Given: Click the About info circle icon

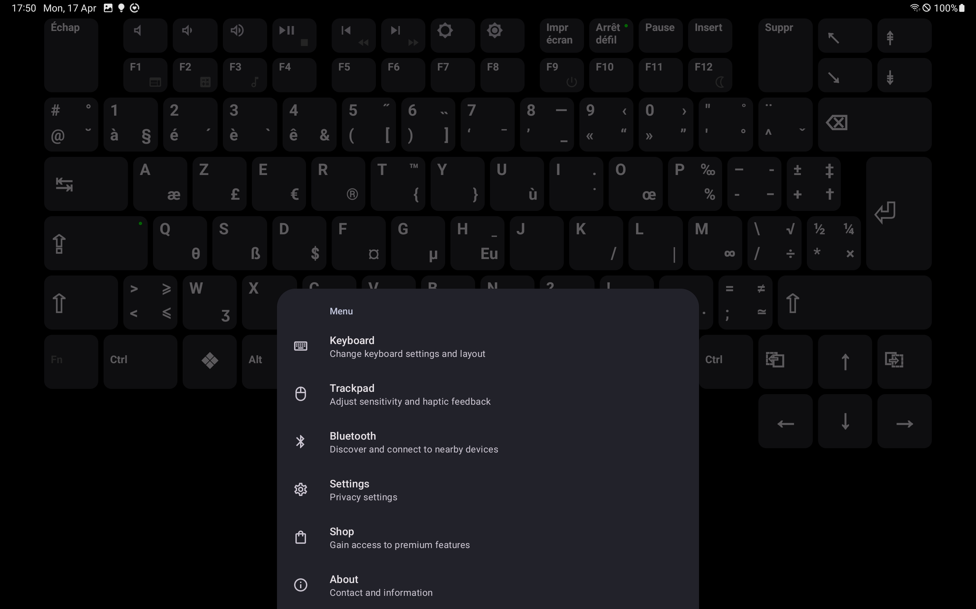Looking at the screenshot, I should 300,584.
